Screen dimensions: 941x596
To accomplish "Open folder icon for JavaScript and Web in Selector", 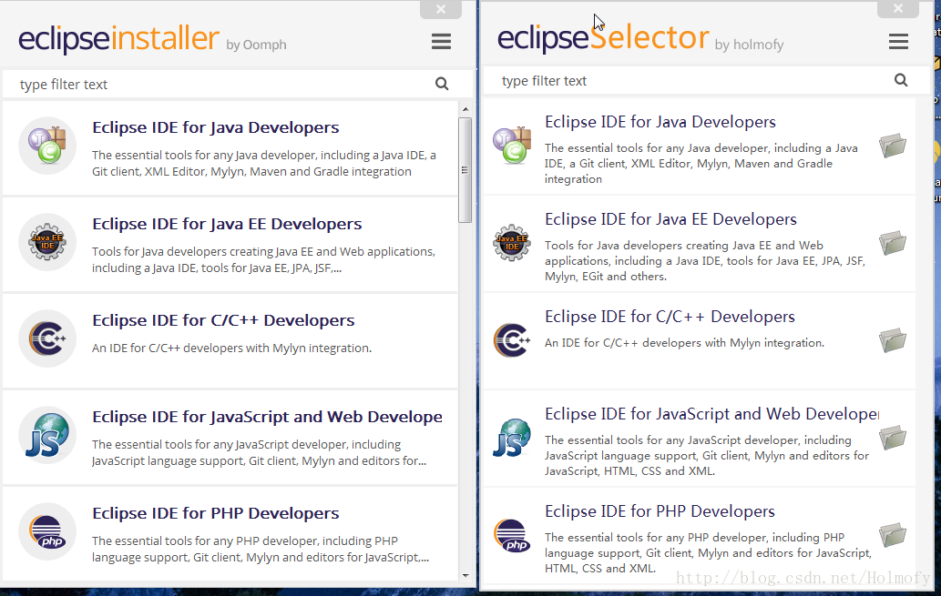I will [893, 438].
